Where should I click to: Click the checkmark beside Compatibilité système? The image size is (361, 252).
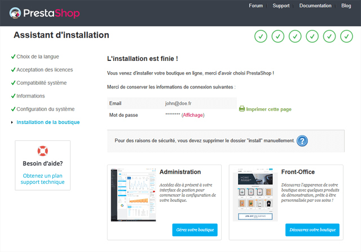(x=13, y=83)
